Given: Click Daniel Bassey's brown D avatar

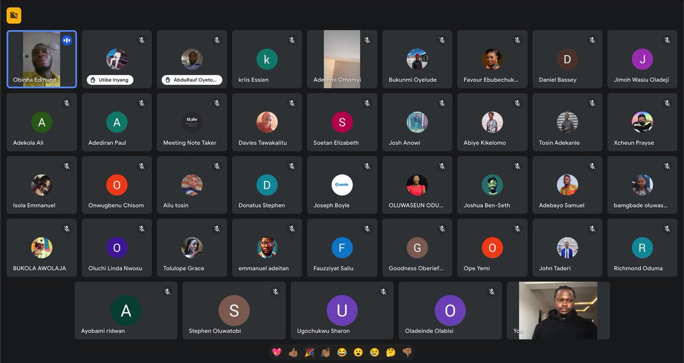Looking at the screenshot, I should click(567, 59).
